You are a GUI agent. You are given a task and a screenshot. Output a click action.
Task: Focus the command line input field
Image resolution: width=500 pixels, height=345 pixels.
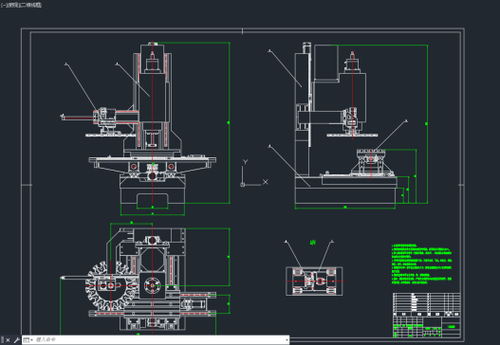[159, 340]
